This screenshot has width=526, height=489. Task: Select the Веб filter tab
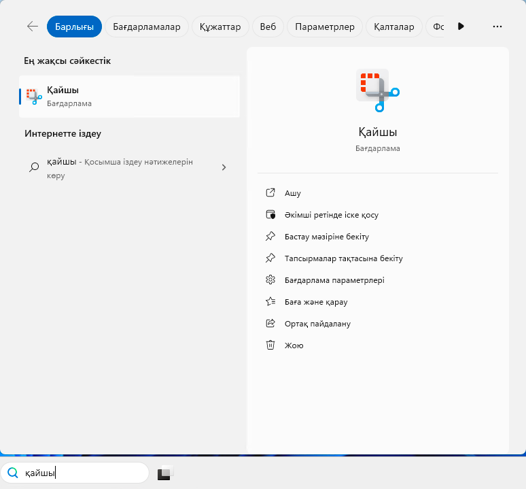[268, 27]
